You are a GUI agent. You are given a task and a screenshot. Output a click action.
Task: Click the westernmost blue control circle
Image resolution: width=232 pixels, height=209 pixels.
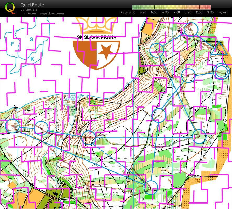[x=13, y=126]
